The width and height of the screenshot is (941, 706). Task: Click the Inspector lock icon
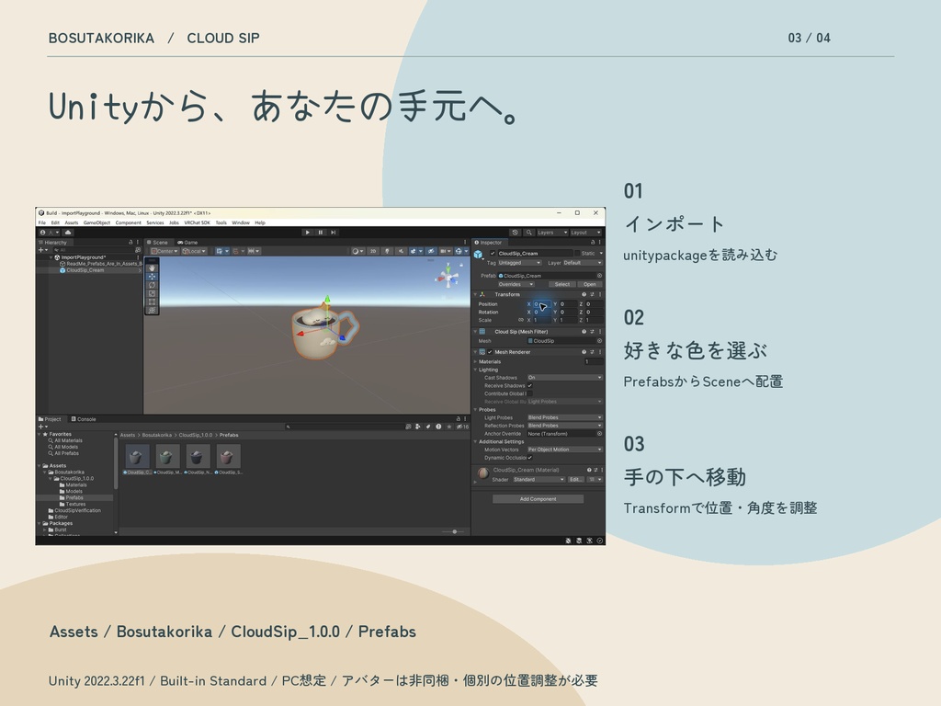[593, 243]
